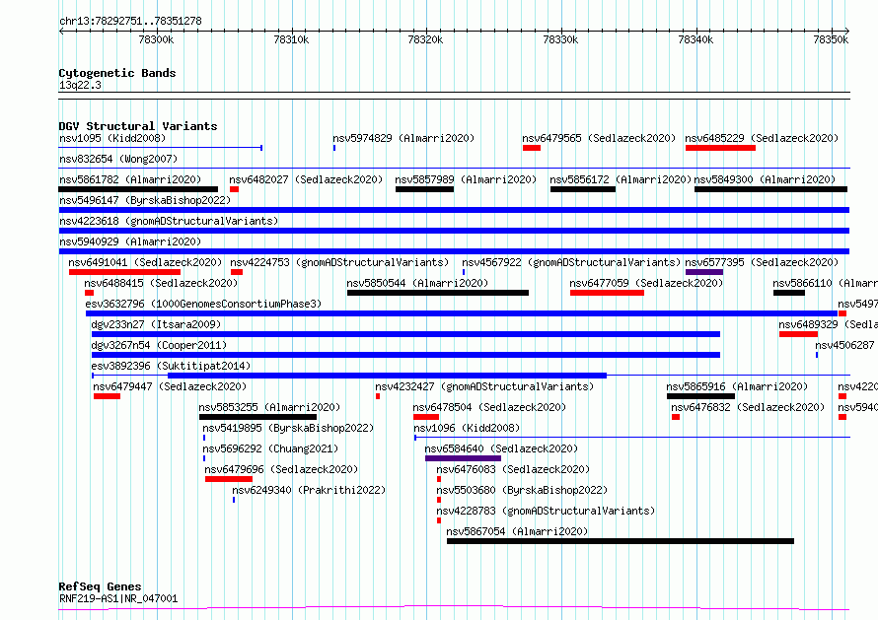
Task: Open the esv3892396 (Suktitipat2014) label
Action: (171, 366)
